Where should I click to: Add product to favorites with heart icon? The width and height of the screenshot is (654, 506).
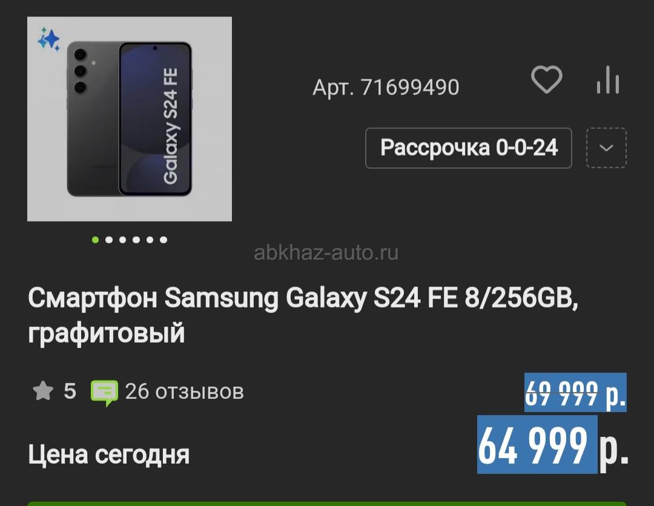coord(546,80)
